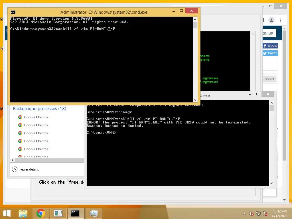This screenshot has height=219, width=292.
Task: Click 'Access is denied' error line
Action: (115, 126)
